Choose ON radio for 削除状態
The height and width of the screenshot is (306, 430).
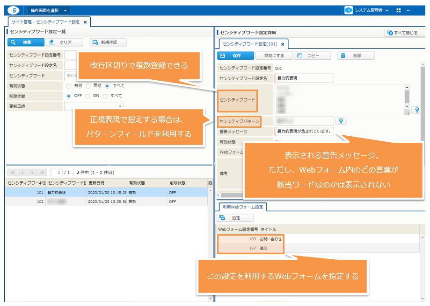[88, 96]
